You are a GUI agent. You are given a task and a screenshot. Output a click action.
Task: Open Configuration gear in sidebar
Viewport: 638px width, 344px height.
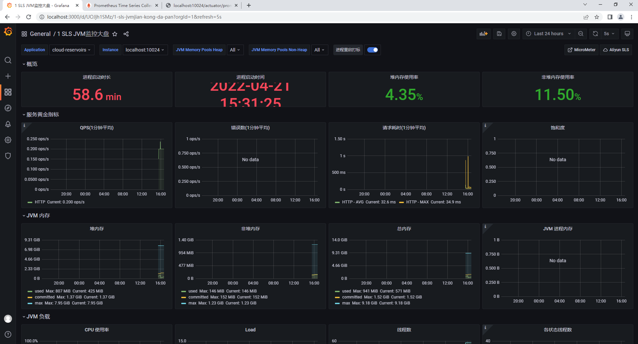(x=8, y=140)
